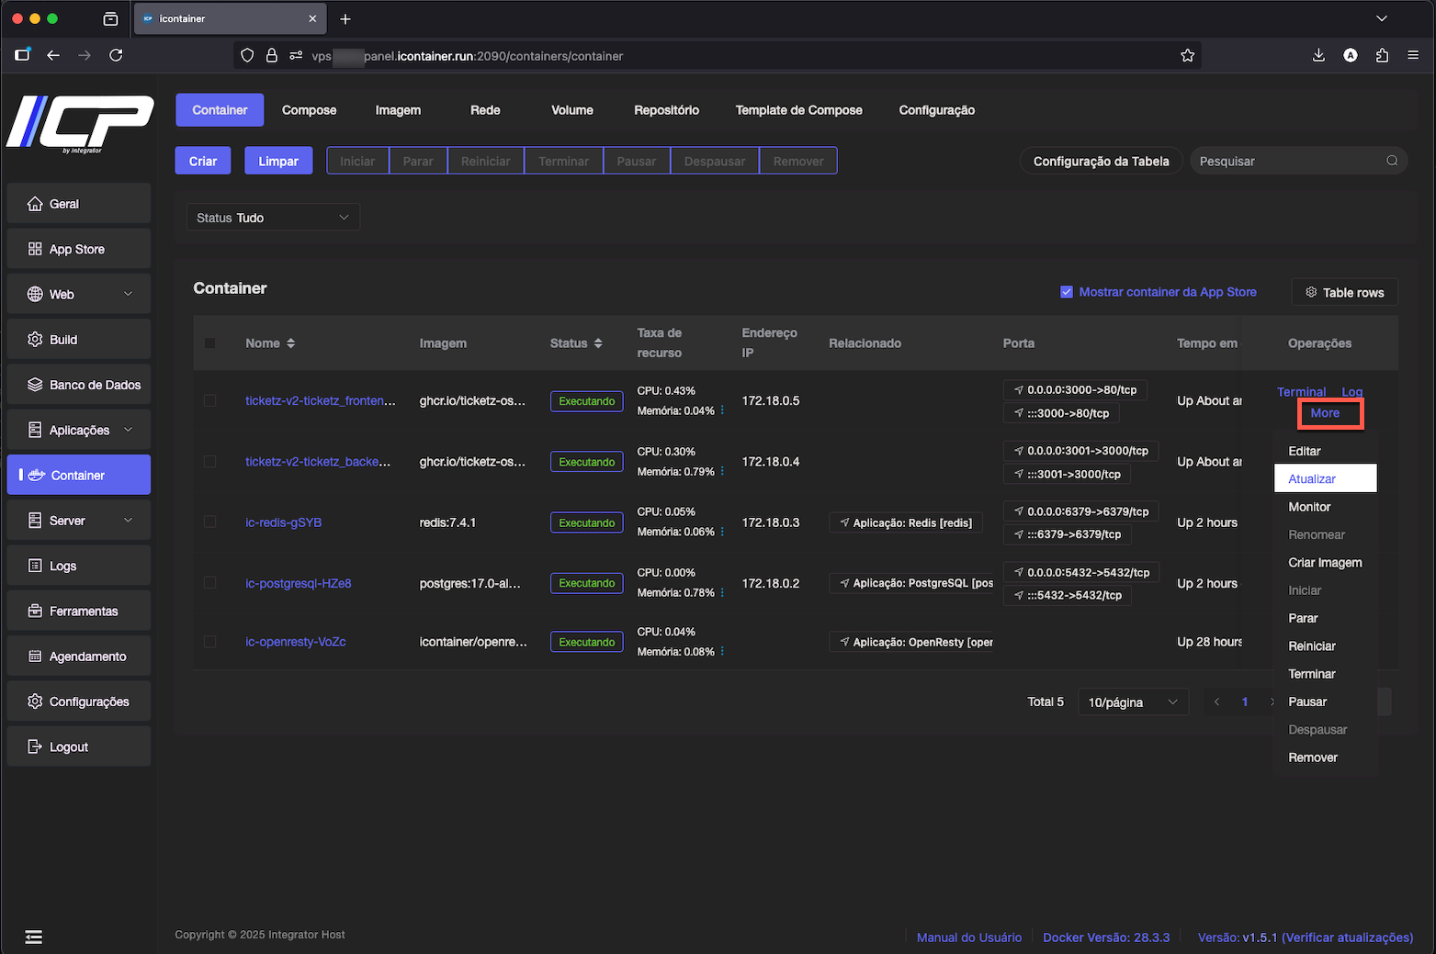The image size is (1436, 954).
Task: Select the ic-redis-gSYB row checkbox
Action: [210, 522]
